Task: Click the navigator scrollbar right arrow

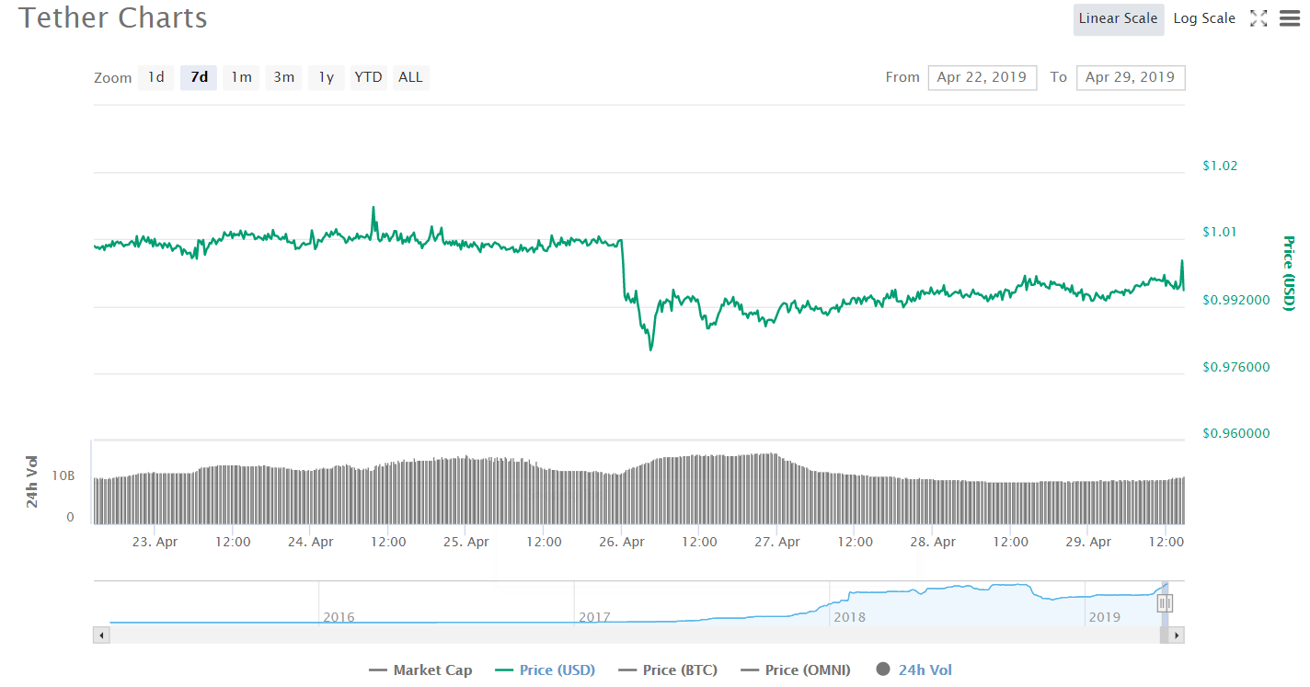Action: (1177, 635)
